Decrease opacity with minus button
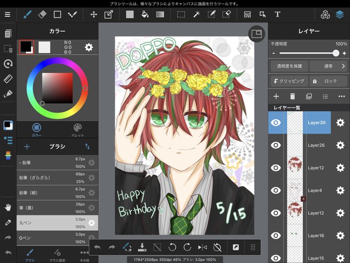 pyautogui.click(x=274, y=53)
